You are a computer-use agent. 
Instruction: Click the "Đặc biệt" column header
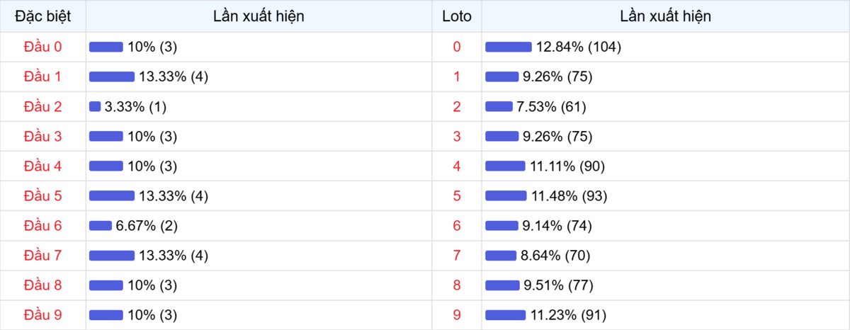click(x=43, y=16)
